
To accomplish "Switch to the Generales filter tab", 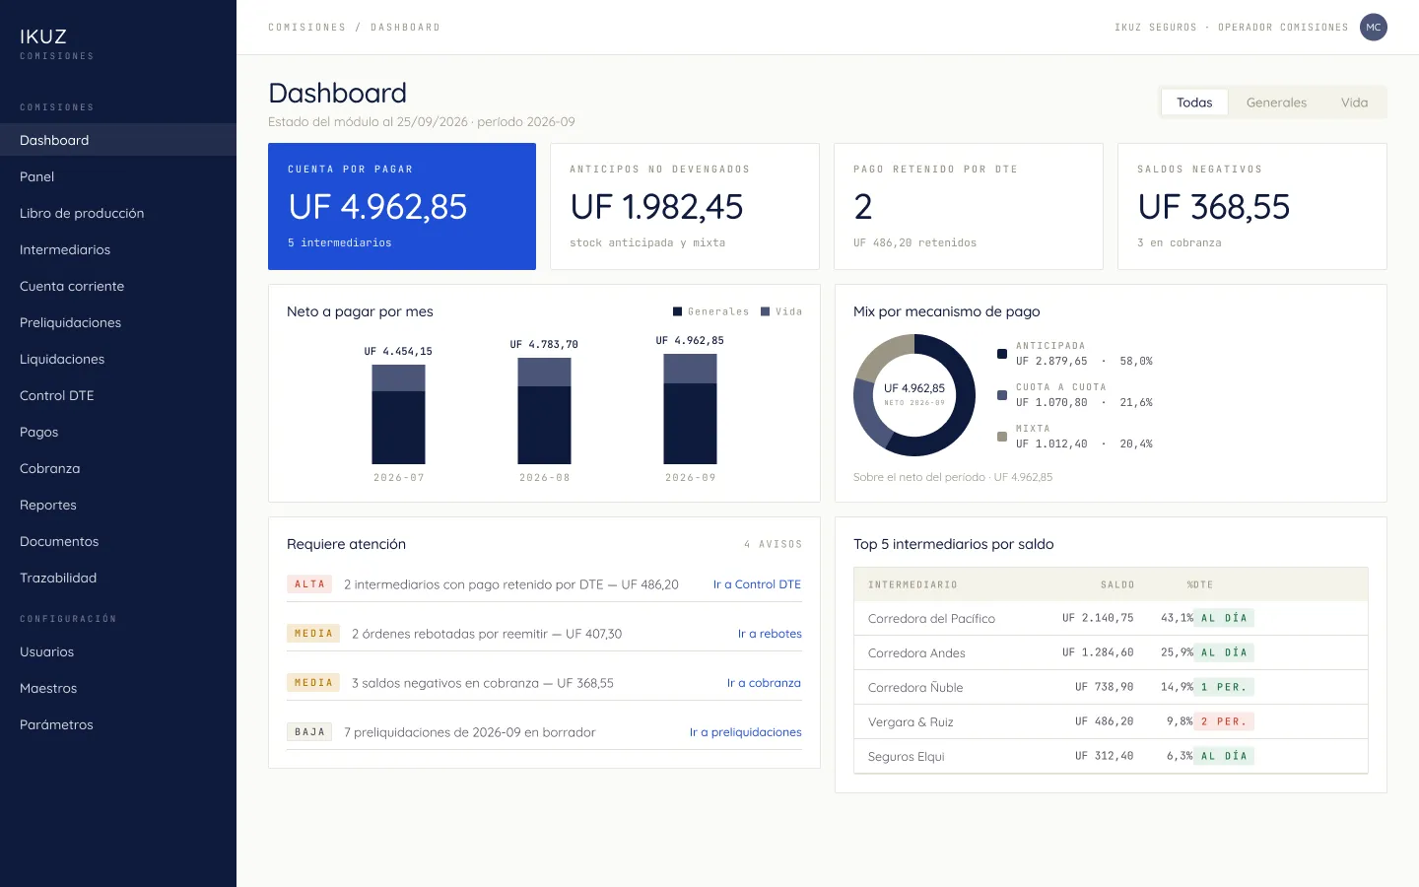I will pyautogui.click(x=1276, y=102).
